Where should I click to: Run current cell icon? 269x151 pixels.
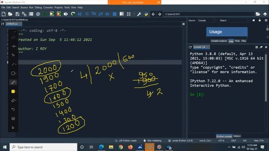tap(52, 14)
